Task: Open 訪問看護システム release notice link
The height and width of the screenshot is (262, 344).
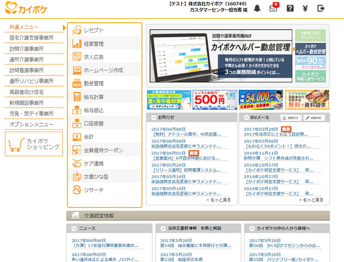Action: tap(186, 170)
